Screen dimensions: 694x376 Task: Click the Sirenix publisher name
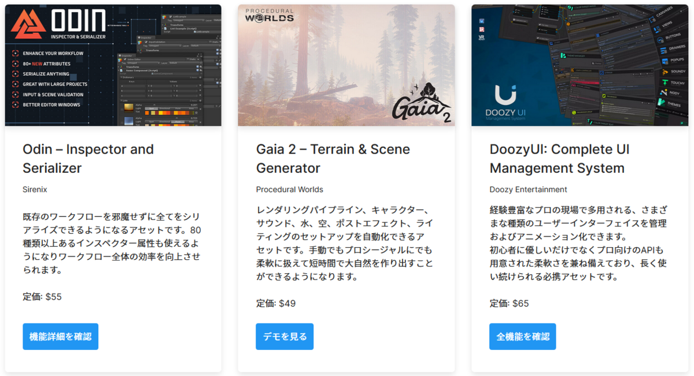click(35, 189)
